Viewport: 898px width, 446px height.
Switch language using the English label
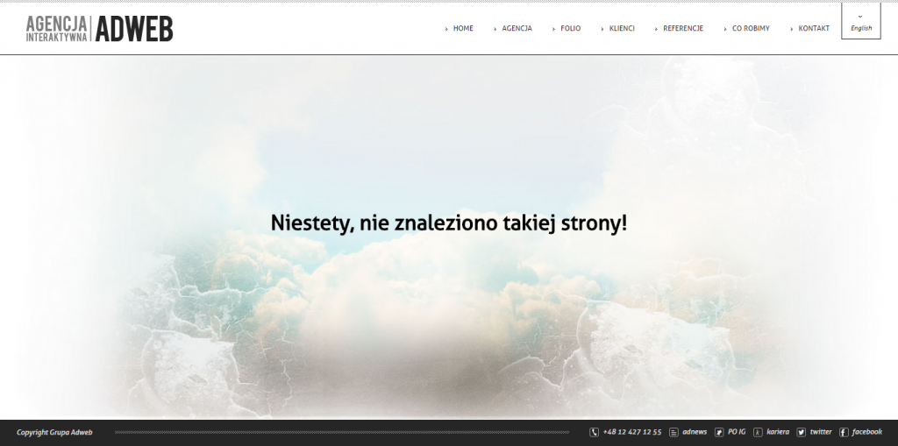[x=860, y=28]
